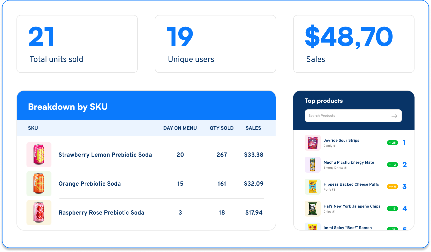Sort by the SKU column header

coord(33,128)
